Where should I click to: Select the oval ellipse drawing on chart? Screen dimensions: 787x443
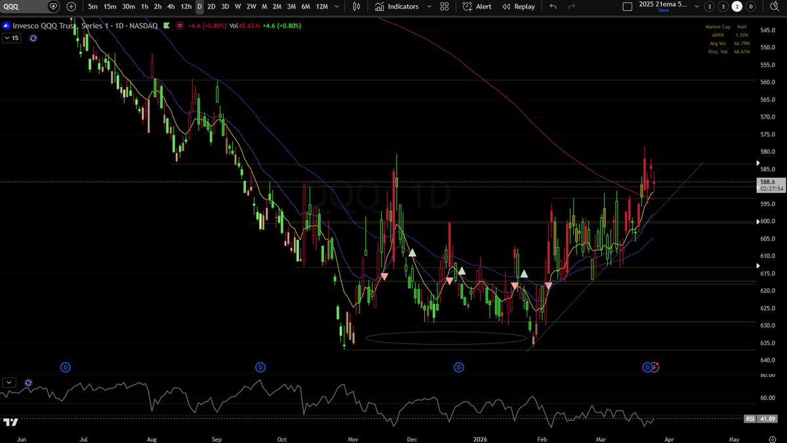click(x=445, y=338)
